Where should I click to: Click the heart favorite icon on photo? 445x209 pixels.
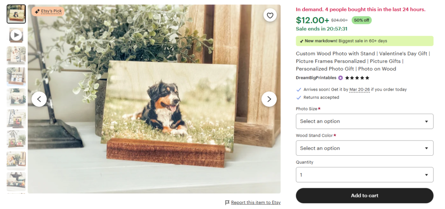click(270, 16)
